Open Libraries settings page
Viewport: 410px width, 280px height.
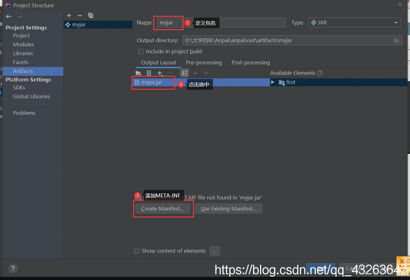(23, 53)
